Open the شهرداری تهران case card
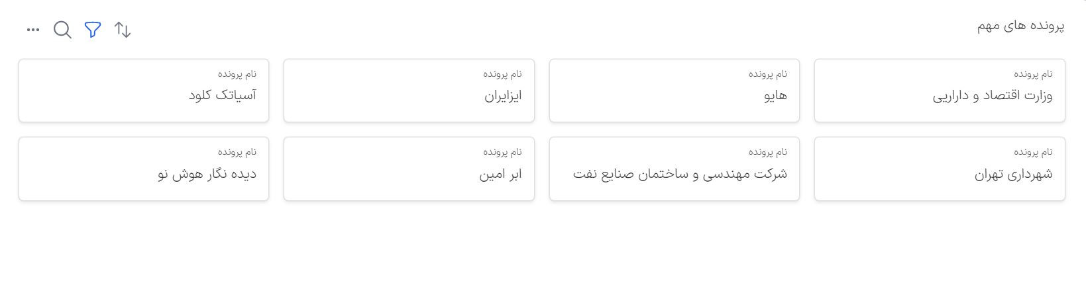 (939, 169)
